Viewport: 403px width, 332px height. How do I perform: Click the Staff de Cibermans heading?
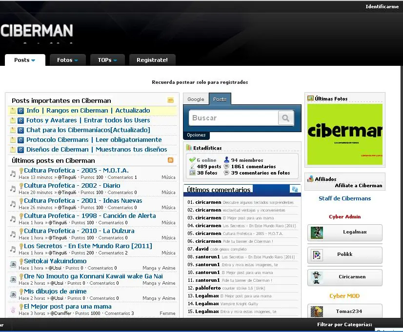pos(344,198)
